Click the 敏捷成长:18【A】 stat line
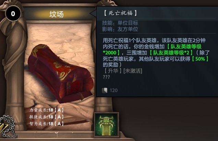 [x=46, y=117]
